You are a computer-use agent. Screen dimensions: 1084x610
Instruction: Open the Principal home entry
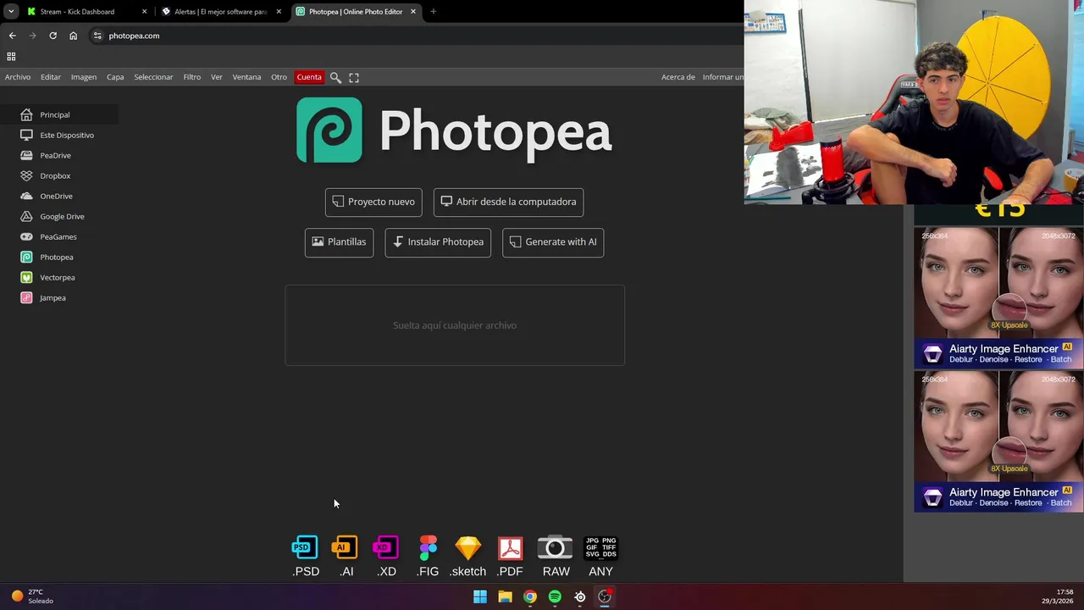point(58,114)
